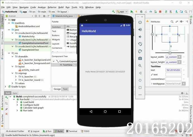193x137 pixels.
Task: Click emulator sidebar Back triangle icon
Action: (140, 73)
